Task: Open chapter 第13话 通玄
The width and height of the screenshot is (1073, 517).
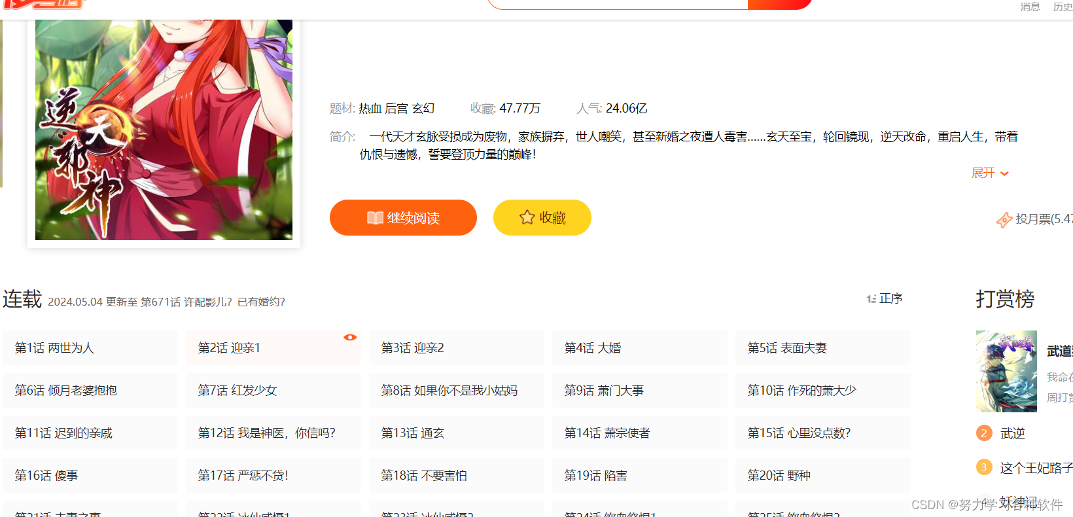Action: pos(457,433)
